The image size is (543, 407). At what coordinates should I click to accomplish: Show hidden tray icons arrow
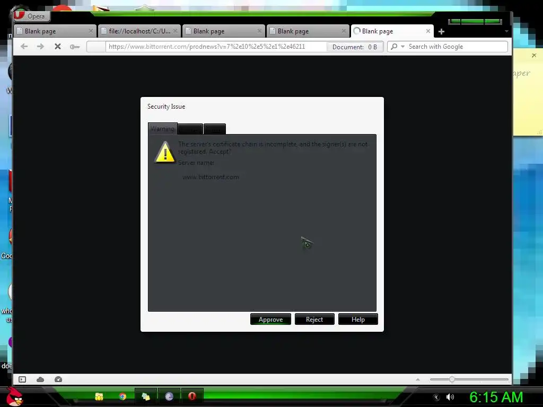pyautogui.click(x=436, y=397)
